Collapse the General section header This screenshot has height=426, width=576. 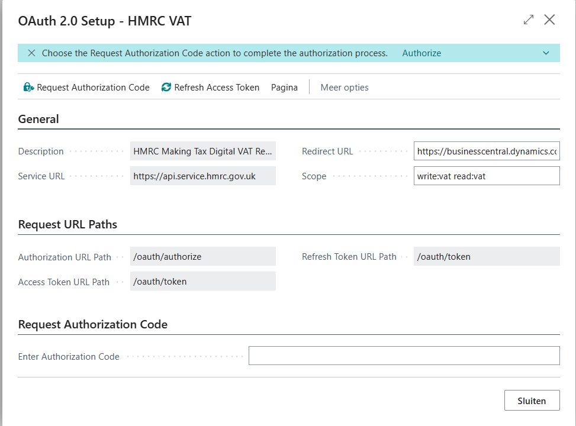(x=38, y=119)
